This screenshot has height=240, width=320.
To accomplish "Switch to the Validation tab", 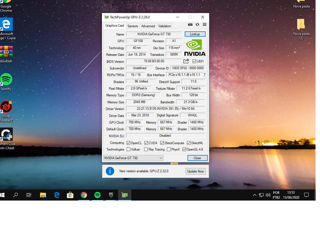I will point(164,26).
